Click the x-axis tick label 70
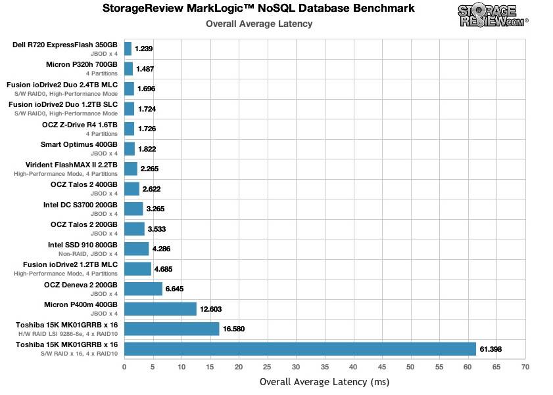 pos(525,367)
